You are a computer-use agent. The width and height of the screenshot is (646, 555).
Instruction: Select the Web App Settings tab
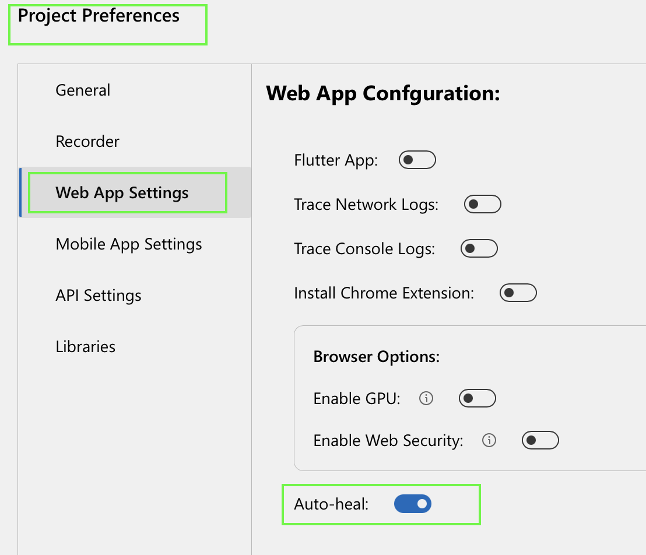pos(122,193)
